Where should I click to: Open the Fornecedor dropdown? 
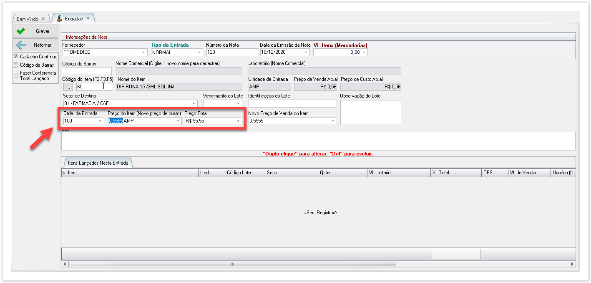pyautogui.click(x=144, y=53)
